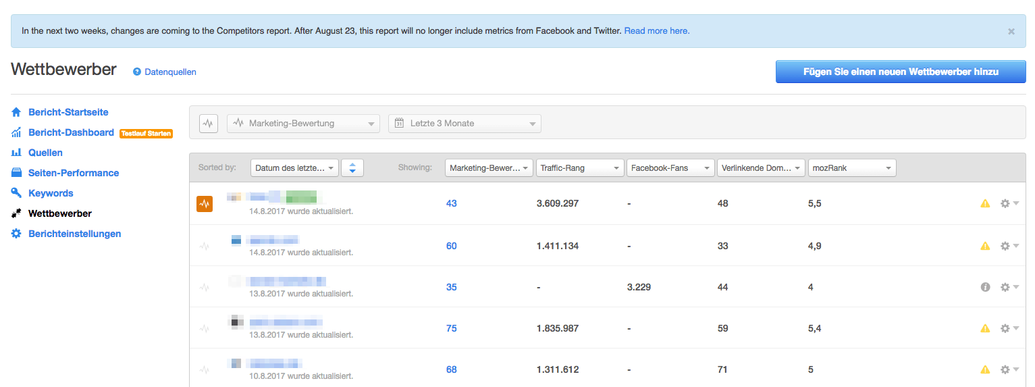The width and height of the screenshot is (1035, 387).
Task: Toggle chart icon for the 75-score competitor
Action: [x=205, y=329]
